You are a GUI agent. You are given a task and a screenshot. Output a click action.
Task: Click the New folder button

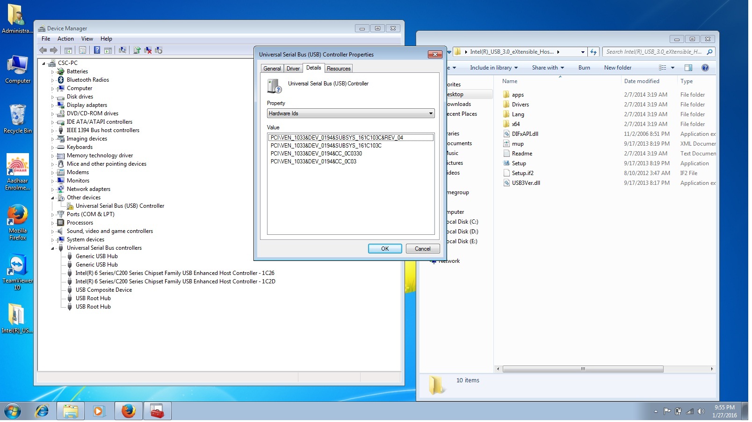click(617, 68)
